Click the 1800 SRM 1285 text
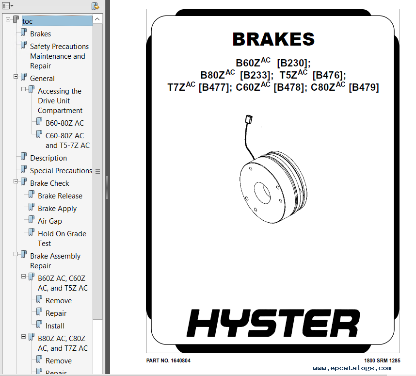Viewport: 416px width, 376px height. click(382, 360)
